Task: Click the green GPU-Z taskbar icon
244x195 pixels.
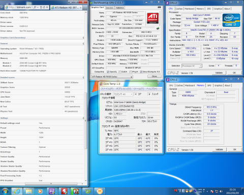Action: (x=88, y=191)
